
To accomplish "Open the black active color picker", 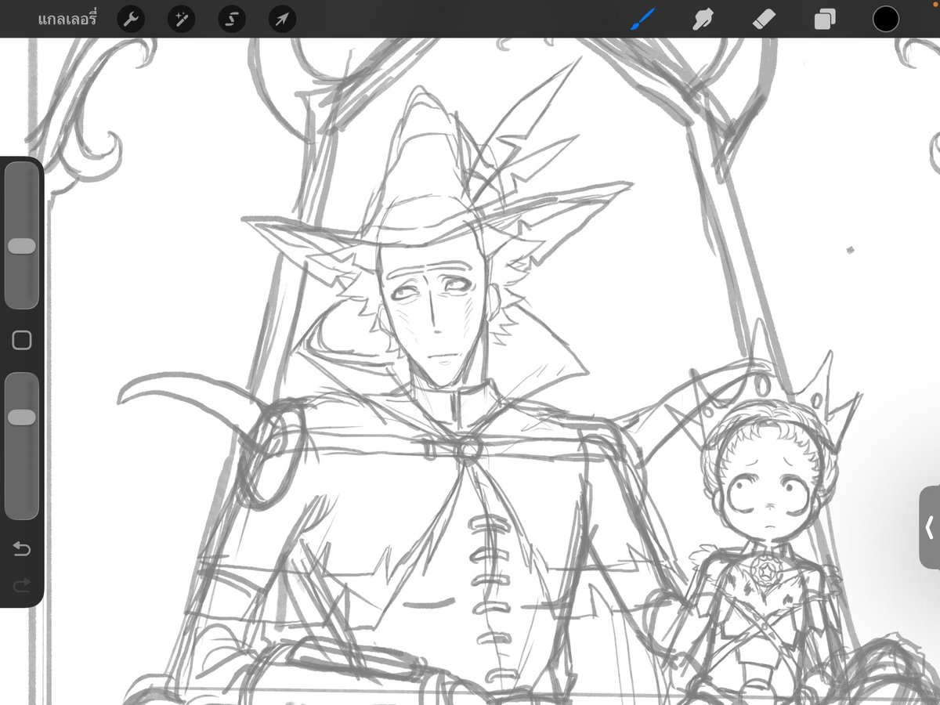I will click(886, 19).
